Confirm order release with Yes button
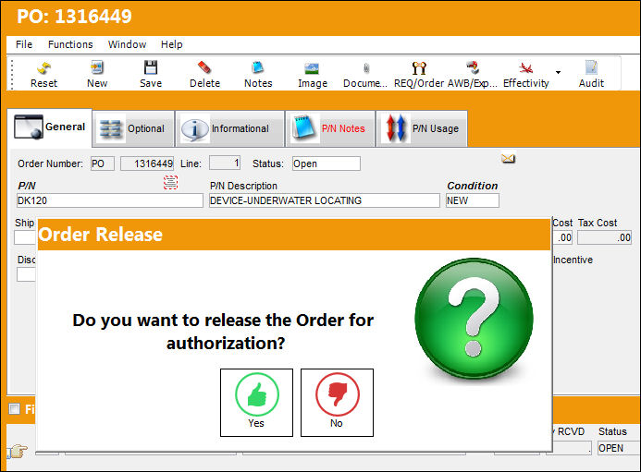Viewport: 641px width, 472px height. (256, 403)
